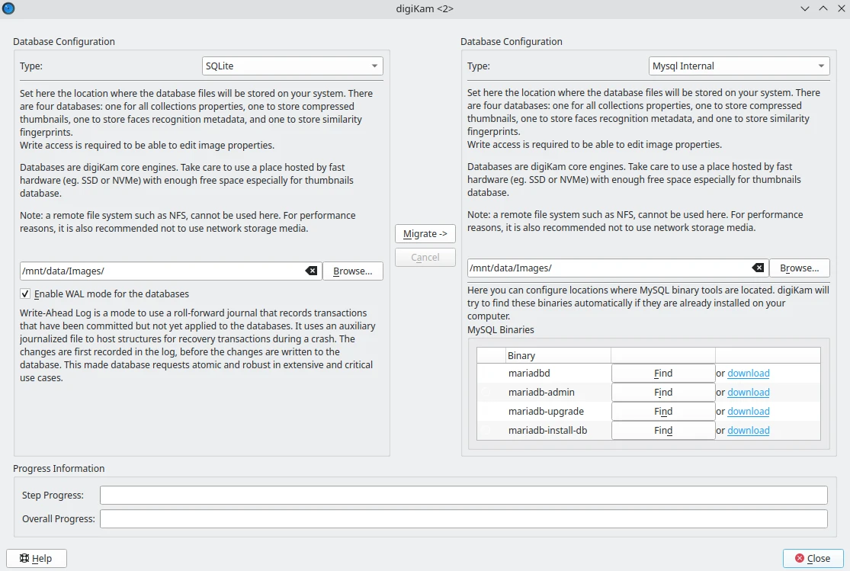Image resolution: width=850 pixels, height=571 pixels.
Task: Browse for the right database folder
Action: pyautogui.click(x=799, y=268)
